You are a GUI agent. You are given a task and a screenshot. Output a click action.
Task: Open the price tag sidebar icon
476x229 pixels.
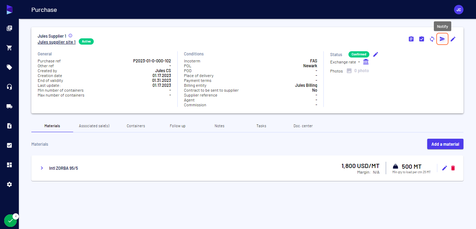point(9,67)
